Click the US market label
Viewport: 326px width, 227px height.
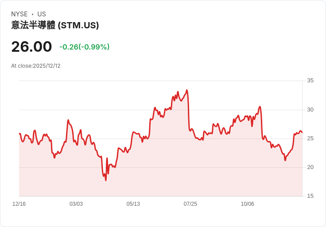(42, 14)
